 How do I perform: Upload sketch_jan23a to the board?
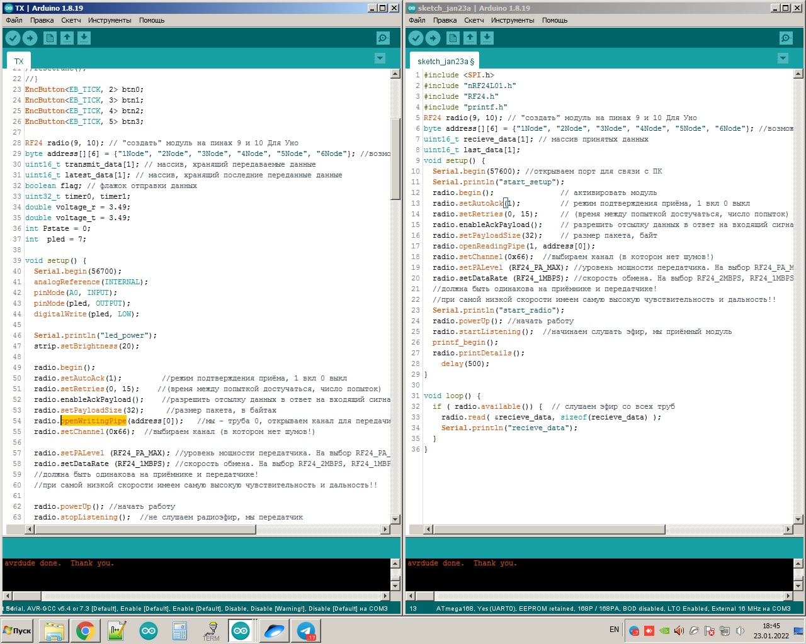(433, 38)
